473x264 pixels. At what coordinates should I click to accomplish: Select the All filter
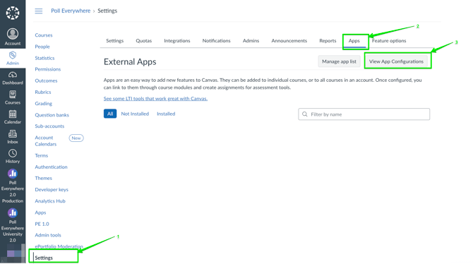(x=110, y=114)
